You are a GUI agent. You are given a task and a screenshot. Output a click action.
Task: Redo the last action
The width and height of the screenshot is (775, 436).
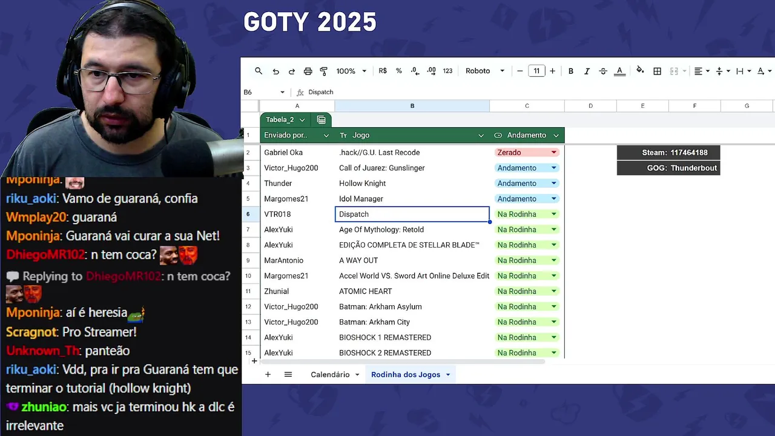[291, 71]
